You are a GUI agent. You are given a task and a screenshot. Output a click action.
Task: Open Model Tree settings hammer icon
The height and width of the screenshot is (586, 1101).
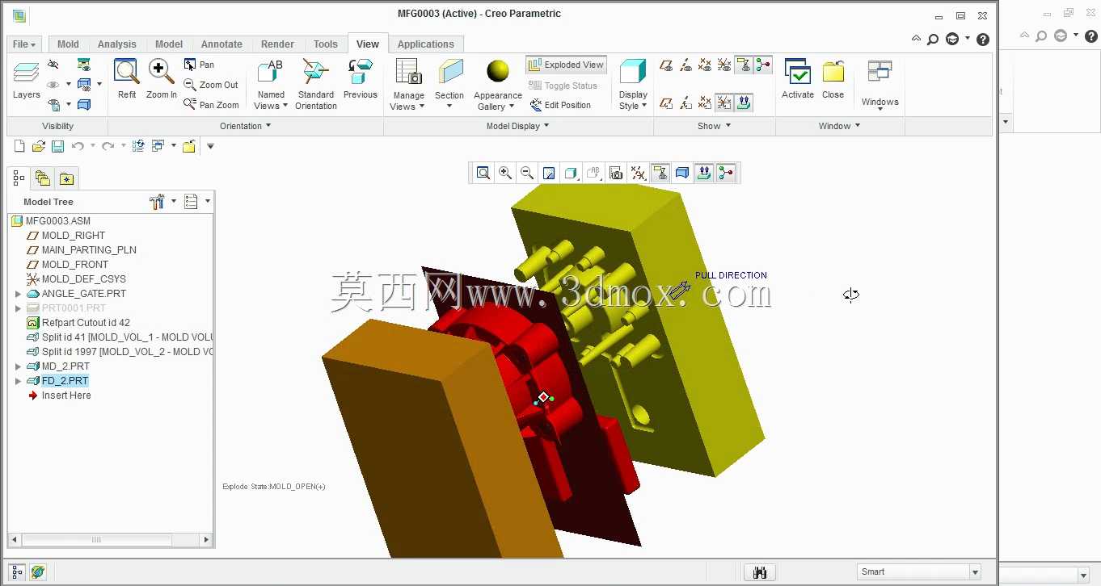coord(157,202)
